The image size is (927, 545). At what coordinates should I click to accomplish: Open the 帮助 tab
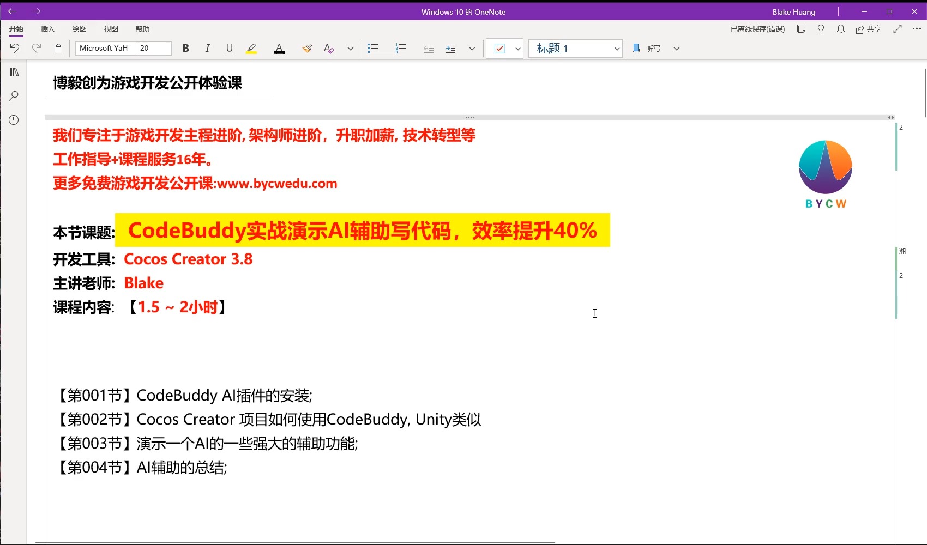(142, 29)
